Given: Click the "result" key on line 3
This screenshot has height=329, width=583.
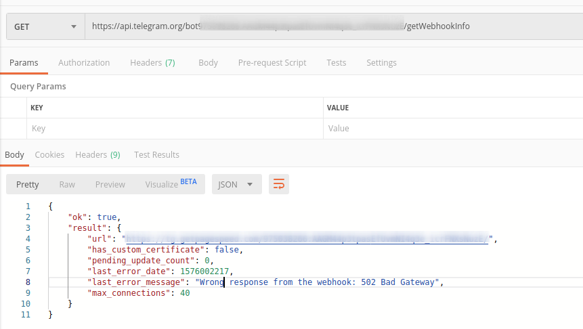Looking at the screenshot, I should click(87, 228).
